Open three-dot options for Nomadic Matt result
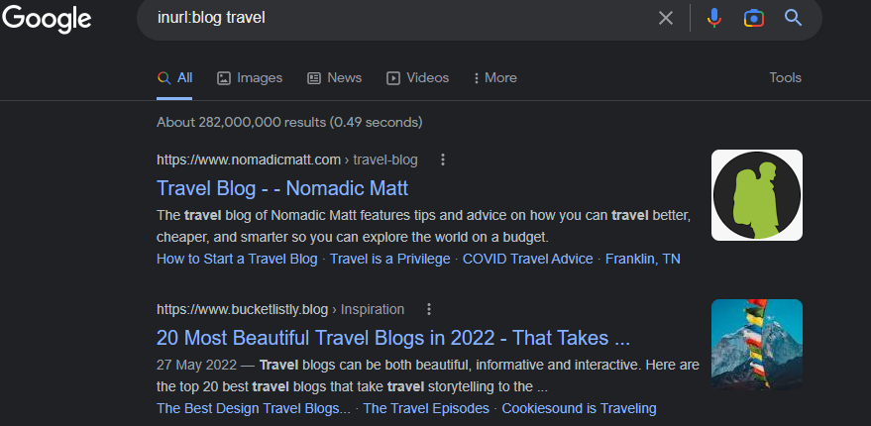Viewport: 871px width, 426px height. [x=443, y=160]
